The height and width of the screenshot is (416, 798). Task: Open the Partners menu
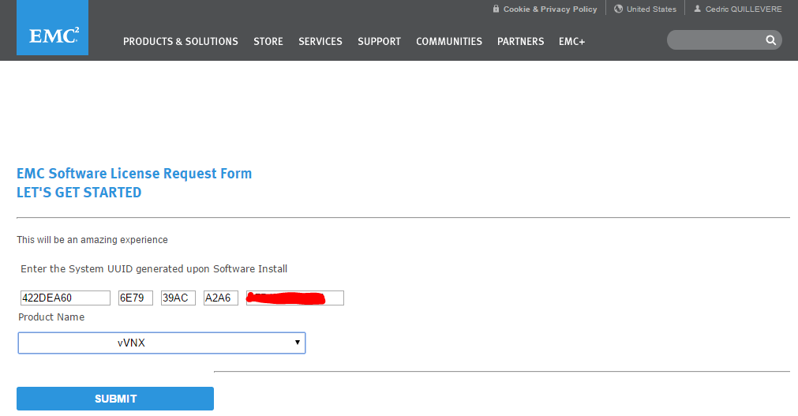coord(521,41)
